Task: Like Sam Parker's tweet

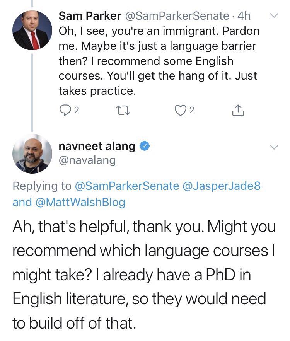Action: [180, 110]
